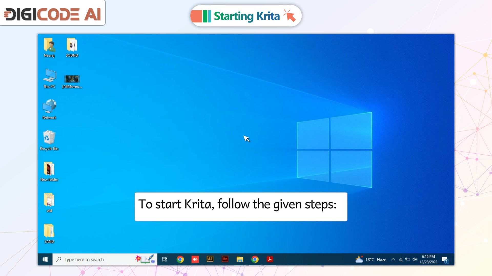Open the volume speaker icon

coord(415,259)
